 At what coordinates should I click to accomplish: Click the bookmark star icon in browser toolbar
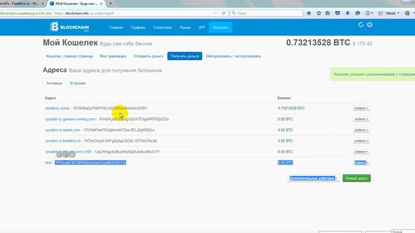click(x=318, y=13)
